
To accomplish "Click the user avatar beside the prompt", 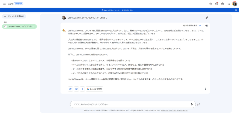I will pyautogui.click(x=64, y=18).
